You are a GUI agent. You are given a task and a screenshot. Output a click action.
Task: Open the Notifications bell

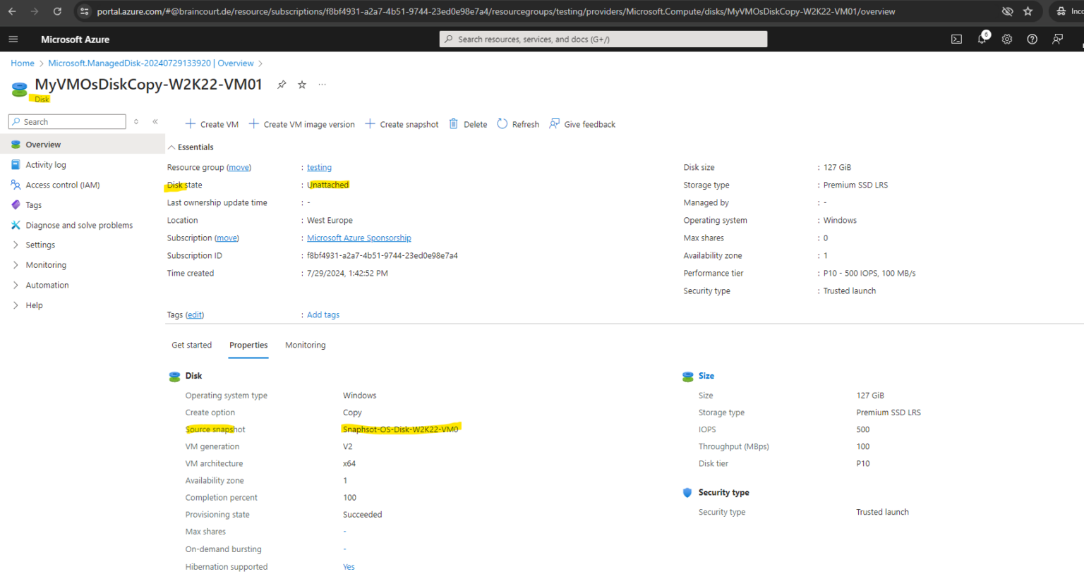(982, 39)
